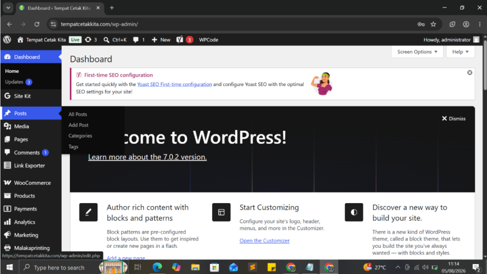Open the Ctrl+K search command palette
Image resolution: width=487 pixels, height=274 pixels.
click(x=115, y=39)
